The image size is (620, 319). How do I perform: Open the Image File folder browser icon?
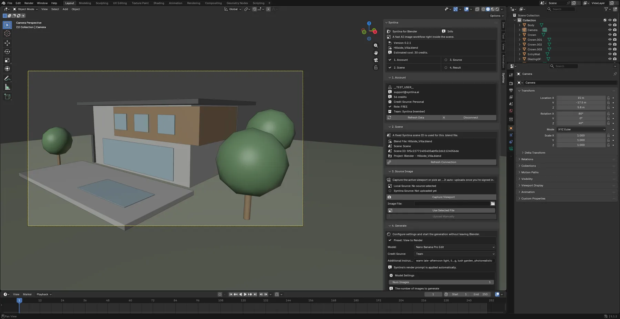coord(493,203)
